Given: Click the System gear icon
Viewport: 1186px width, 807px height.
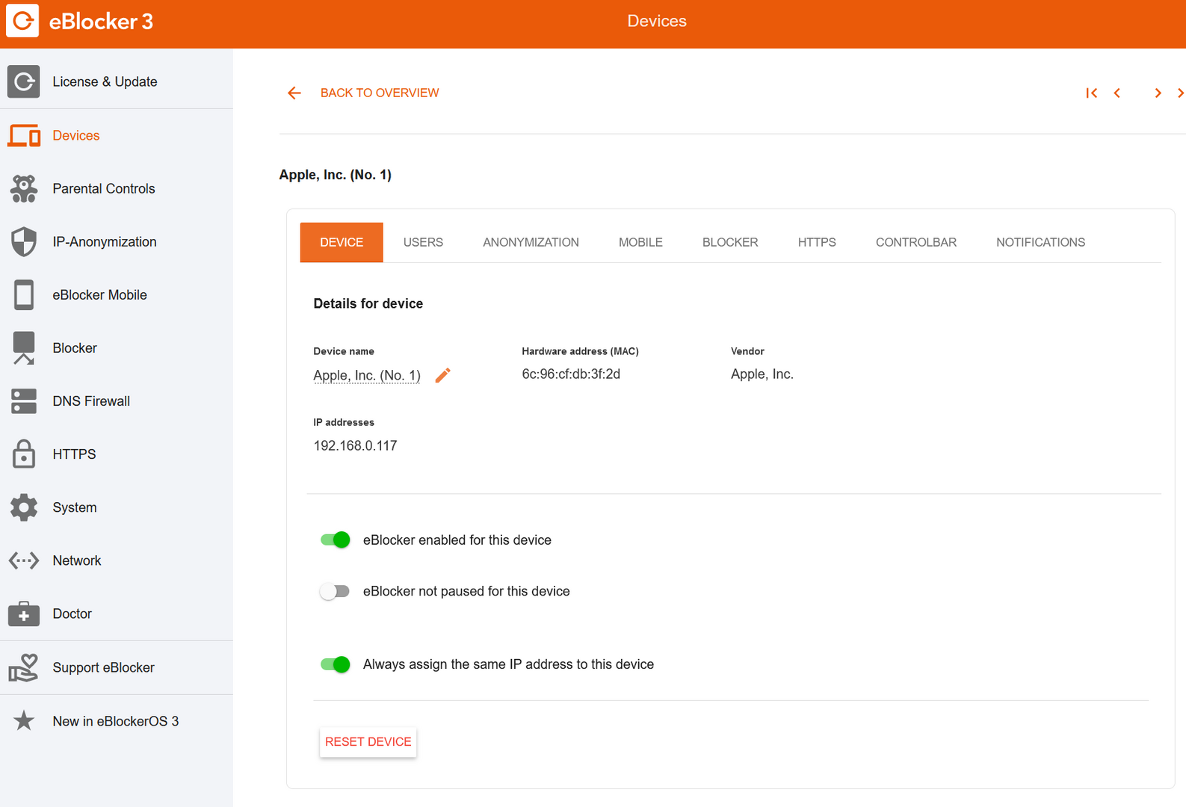Looking at the screenshot, I should tap(24, 507).
